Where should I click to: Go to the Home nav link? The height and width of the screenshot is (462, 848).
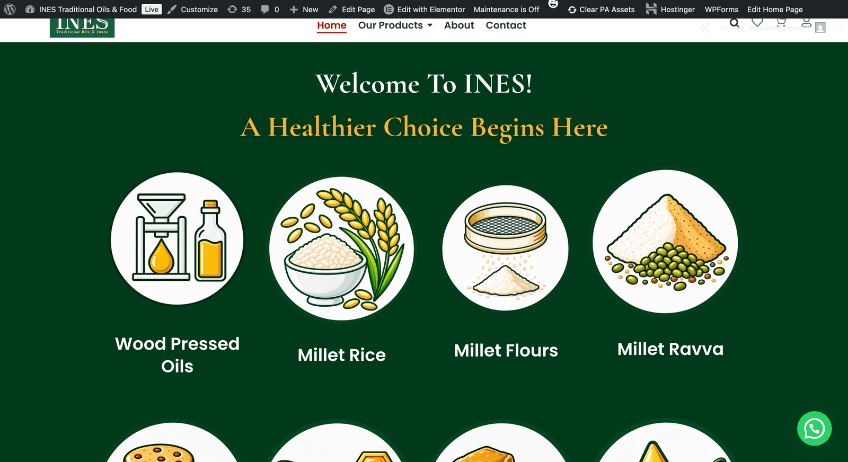point(332,25)
